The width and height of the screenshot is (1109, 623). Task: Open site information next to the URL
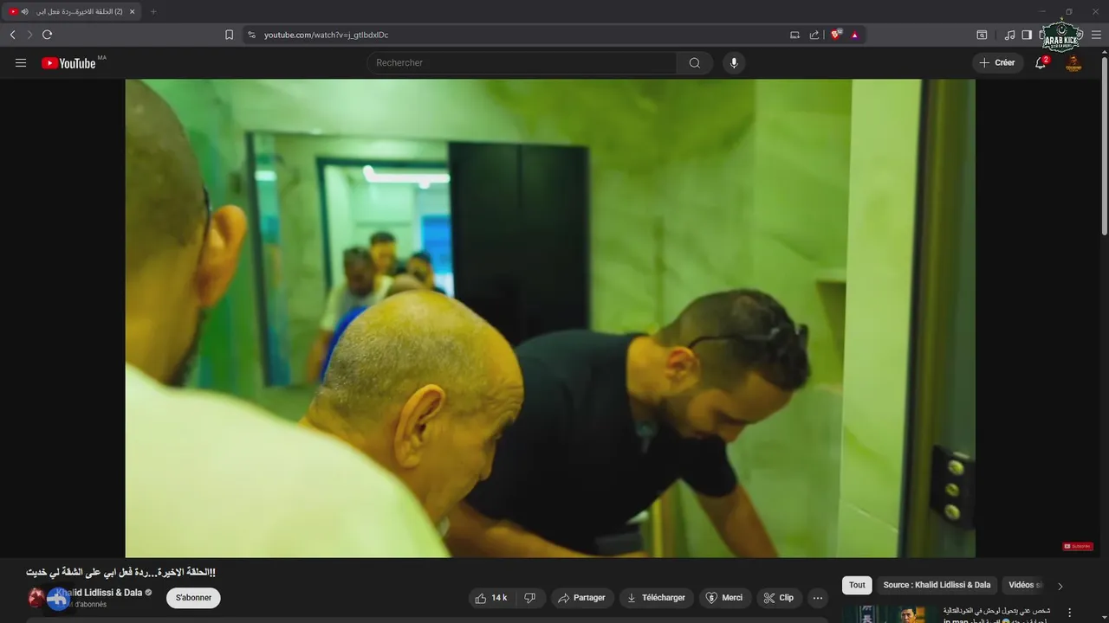[x=251, y=35]
